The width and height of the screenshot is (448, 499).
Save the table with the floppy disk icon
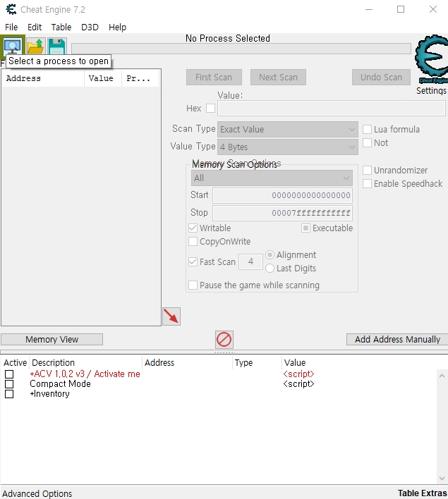tap(57, 46)
